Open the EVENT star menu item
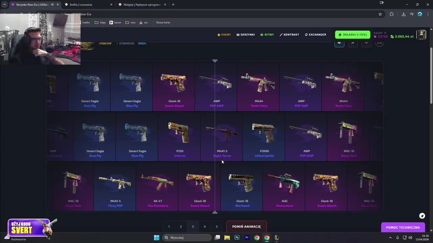Screen dimensions: 433x243 tap(224, 34)
